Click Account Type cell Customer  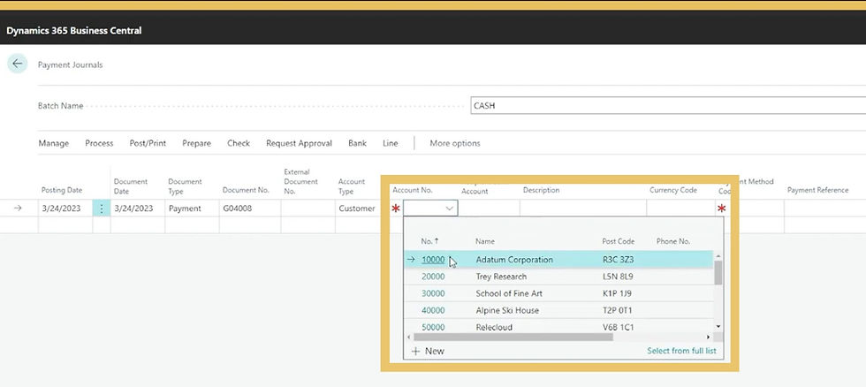(x=357, y=209)
